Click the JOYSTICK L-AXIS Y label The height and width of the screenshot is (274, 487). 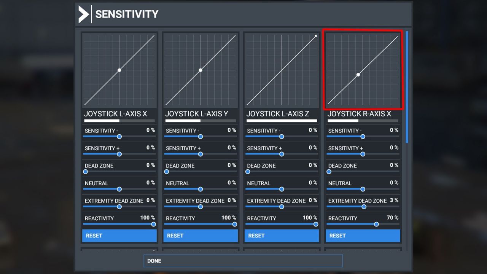pos(197,114)
